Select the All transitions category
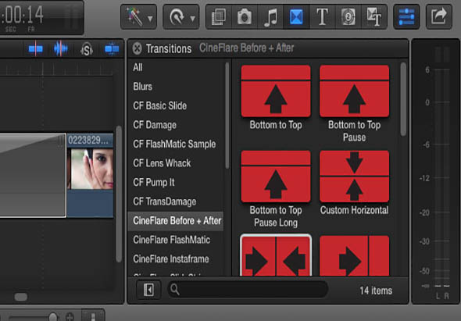Viewport: 461px width, 321px height. (176, 68)
